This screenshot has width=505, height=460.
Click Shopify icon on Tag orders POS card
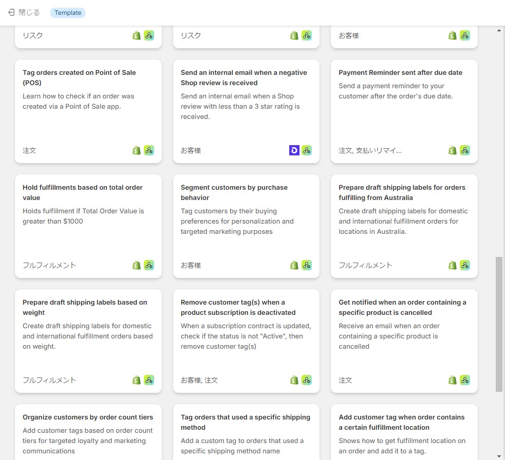137,150
